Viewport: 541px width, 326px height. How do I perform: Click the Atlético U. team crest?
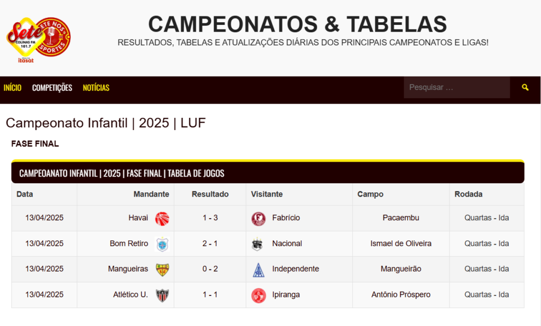click(162, 295)
